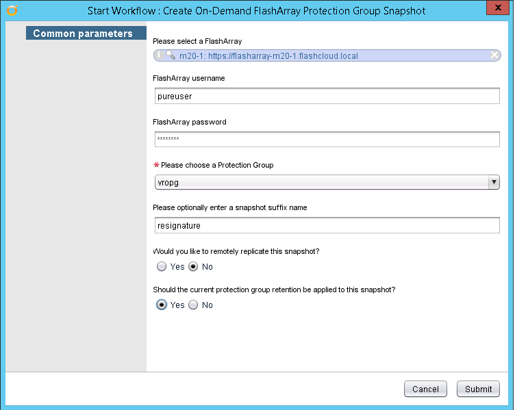Image resolution: width=515 pixels, height=410 pixels.
Task: Focus the FlashArray username field with pureuser
Action: pyautogui.click(x=327, y=96)
